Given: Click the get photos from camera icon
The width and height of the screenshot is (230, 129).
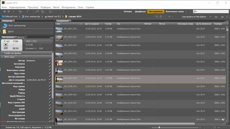Looking at the screenshot, I should pyautogui.click(x=37, y=11).
